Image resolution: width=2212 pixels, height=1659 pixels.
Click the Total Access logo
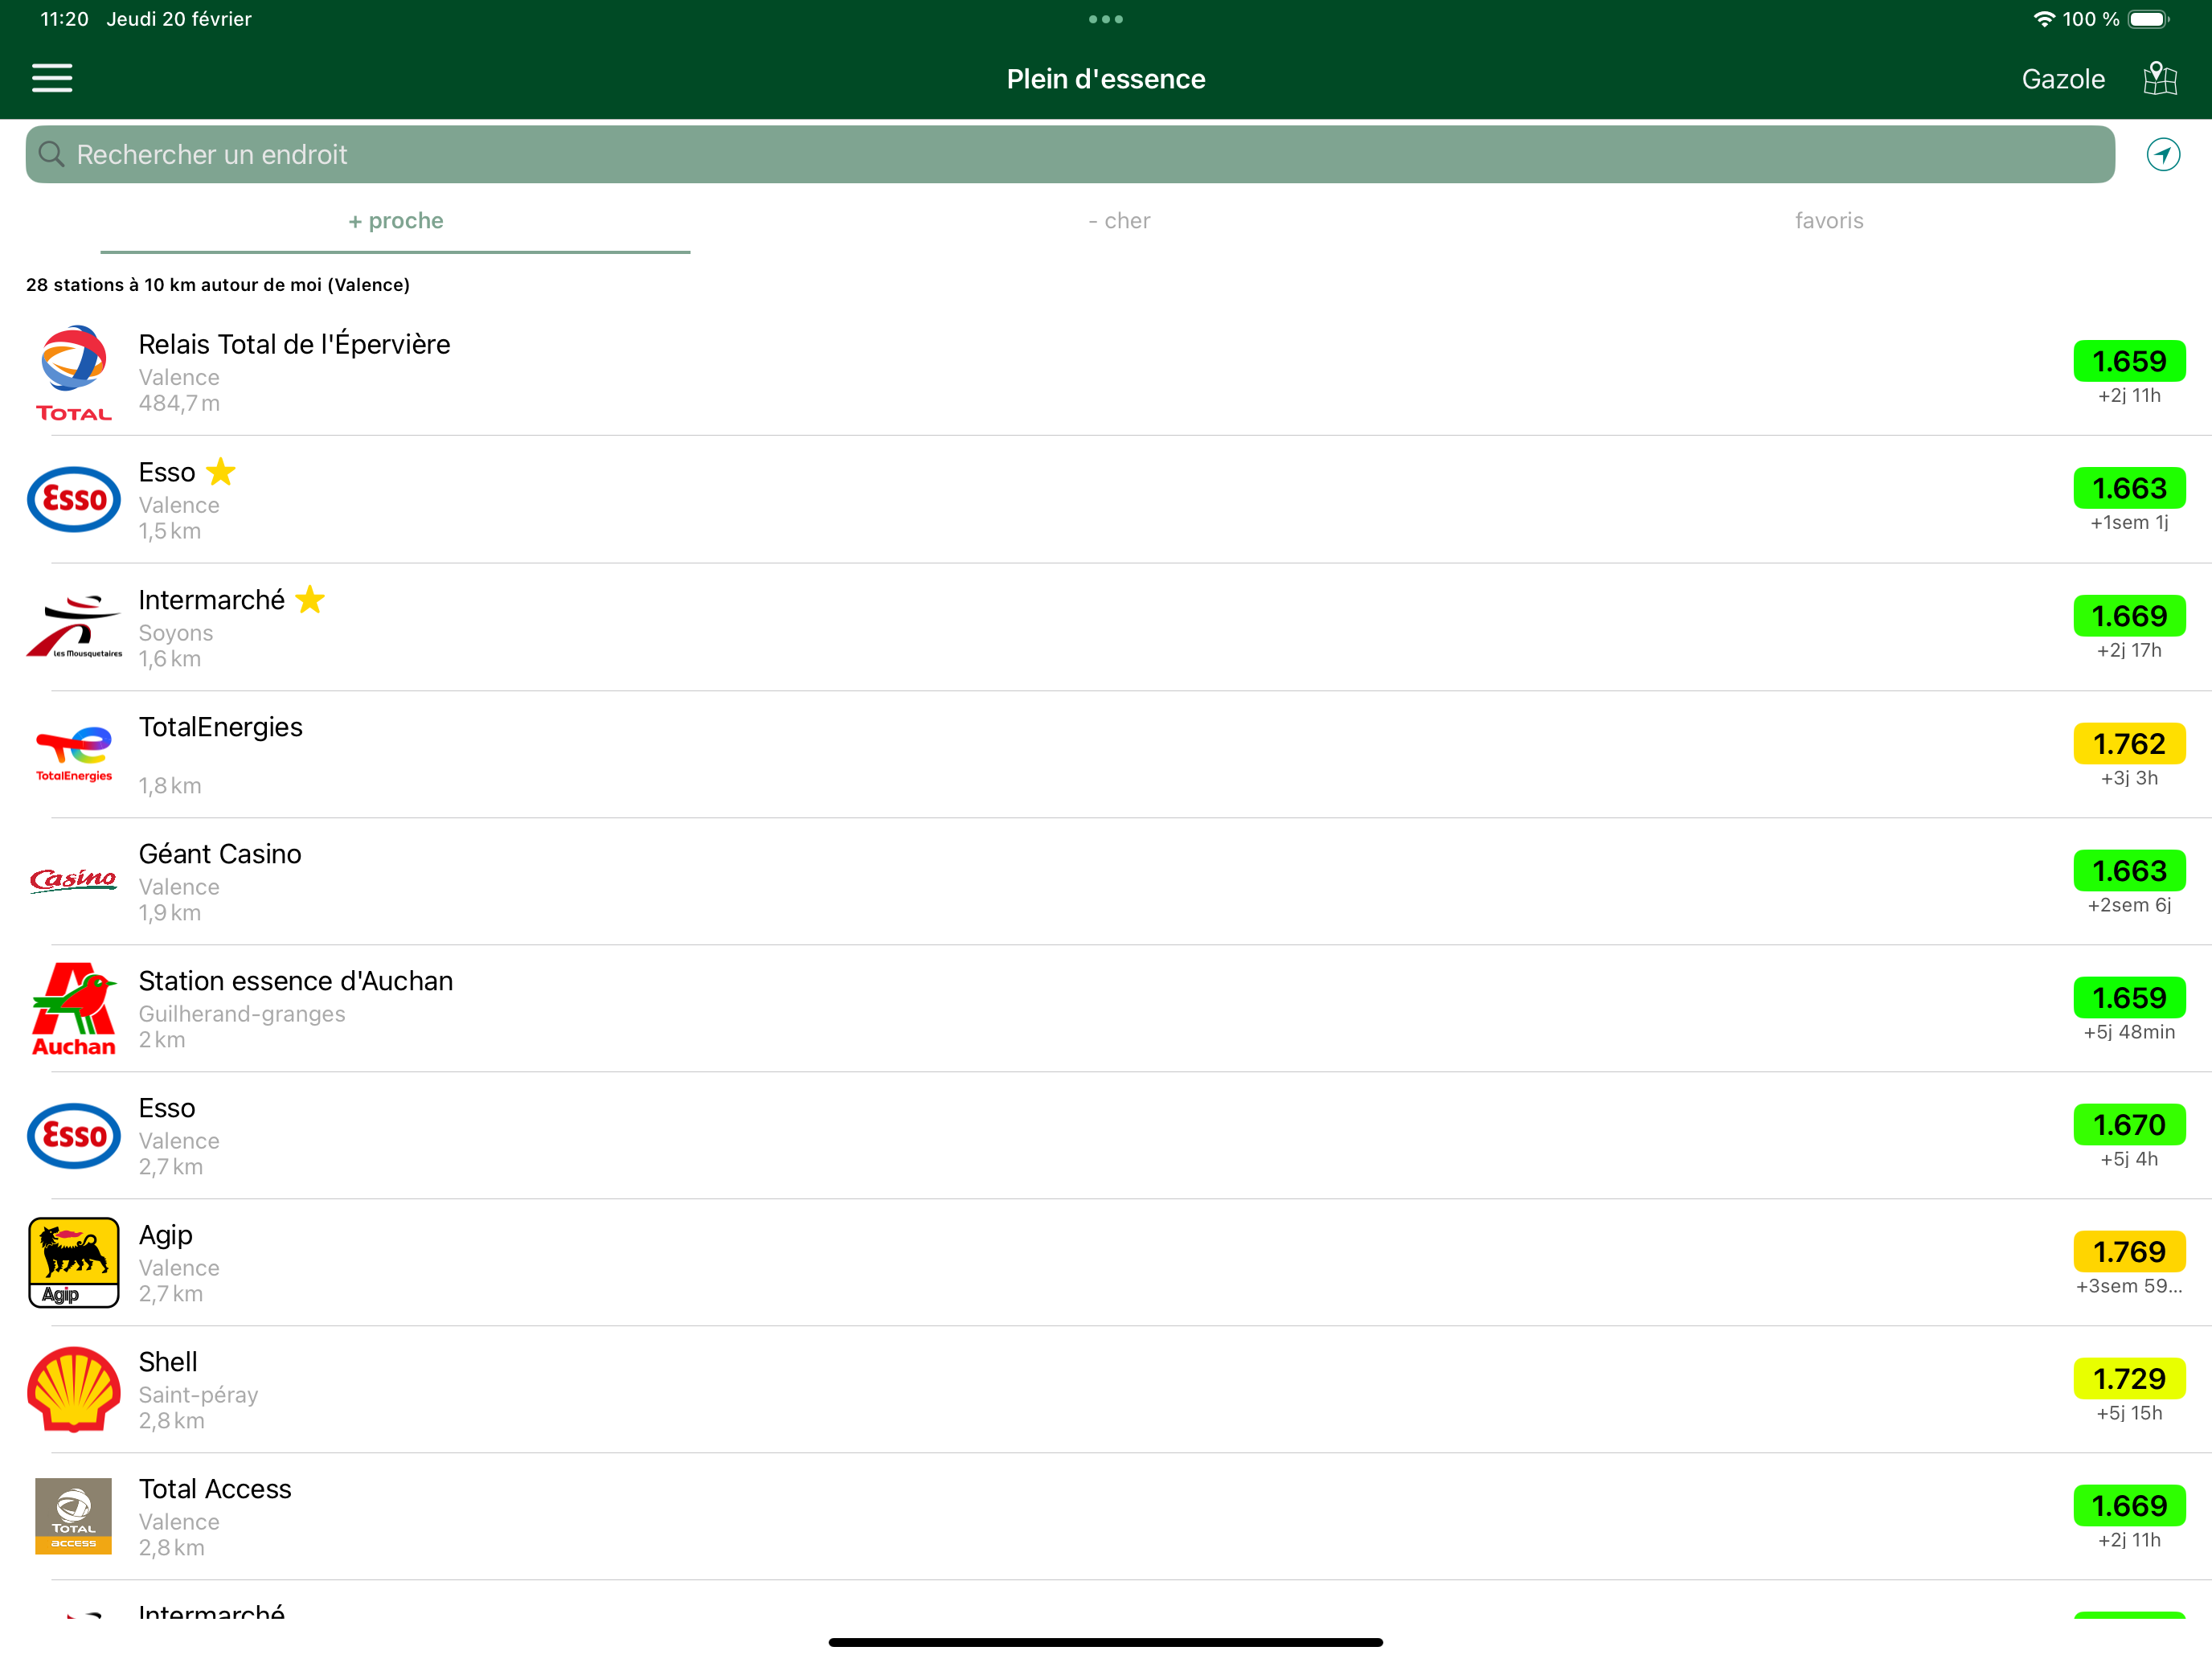[x=74, y=1515]
